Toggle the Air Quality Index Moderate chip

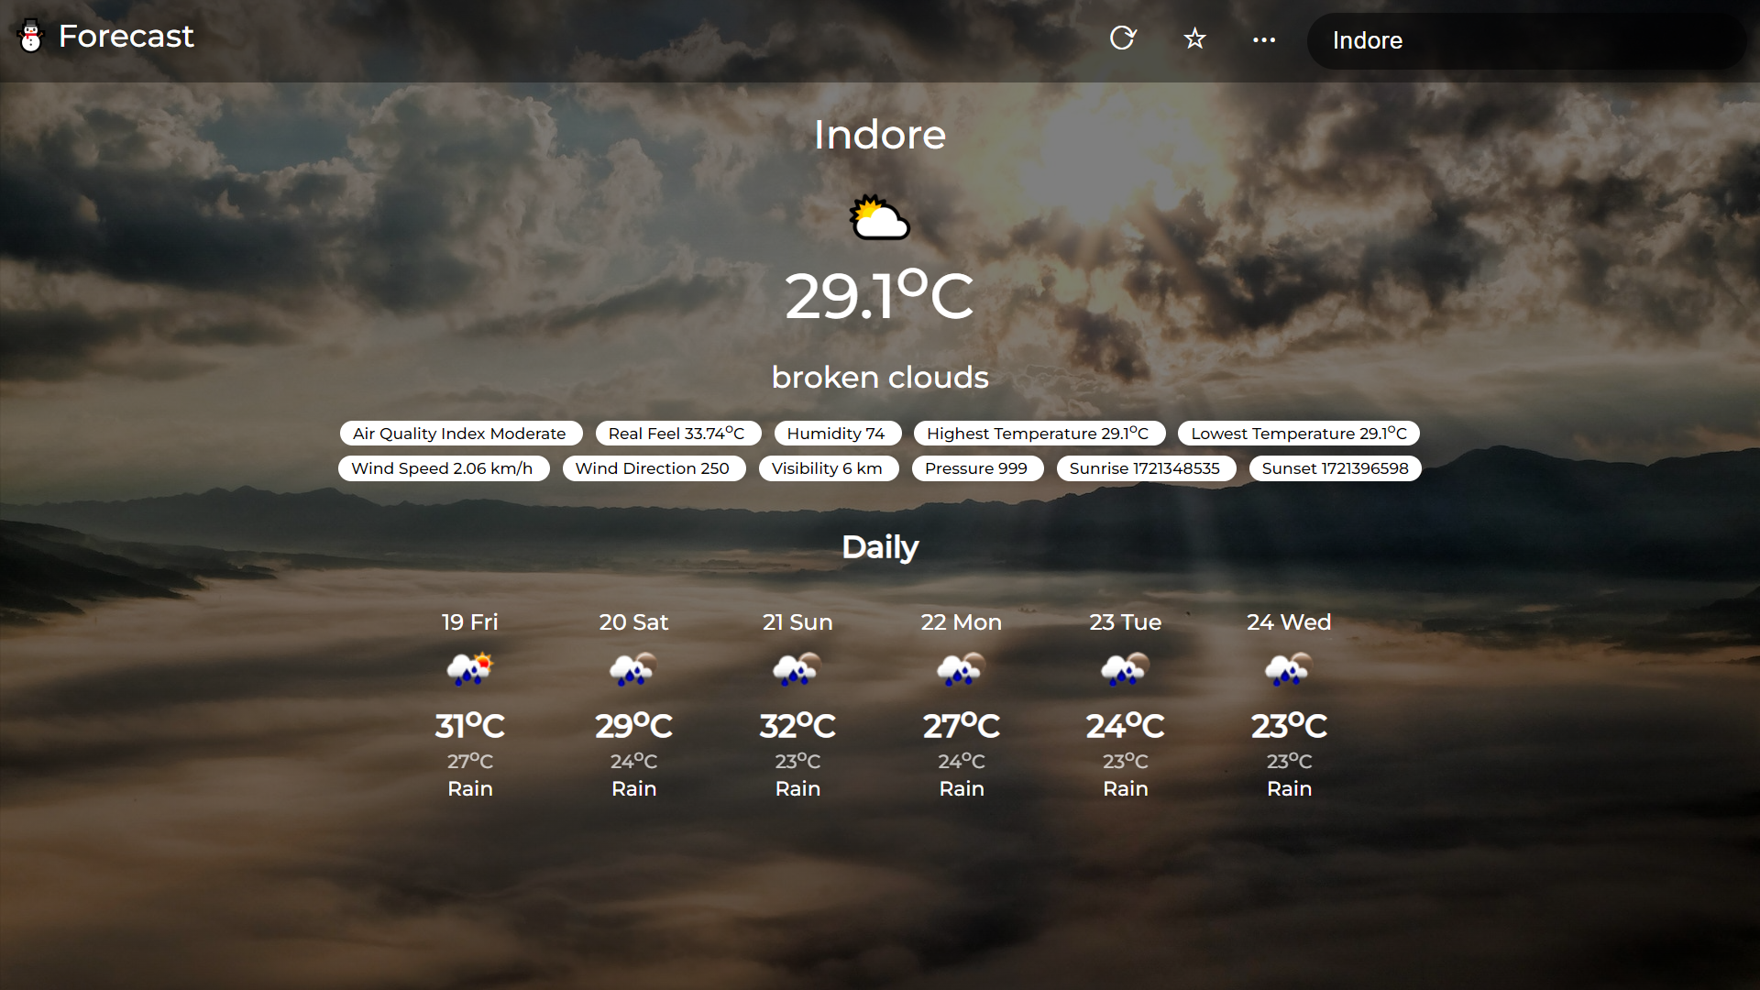pos(460,433)
